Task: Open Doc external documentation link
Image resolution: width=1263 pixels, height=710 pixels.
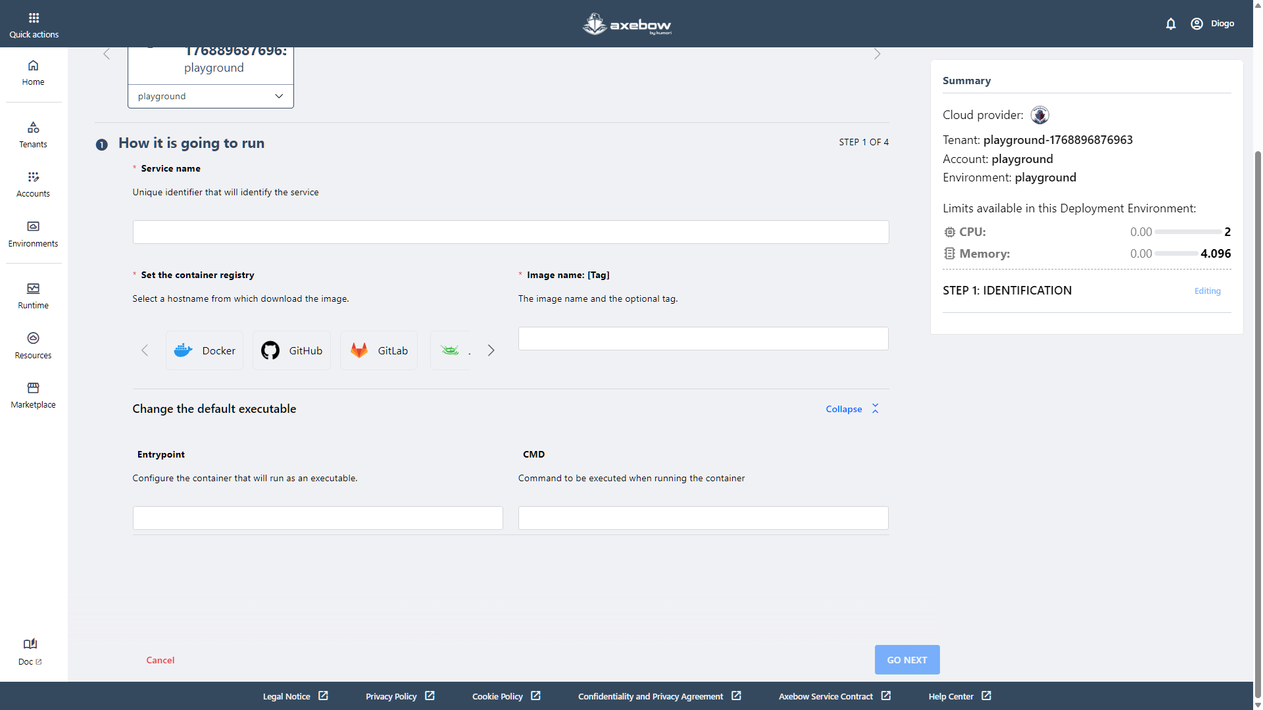Action: 30,651
